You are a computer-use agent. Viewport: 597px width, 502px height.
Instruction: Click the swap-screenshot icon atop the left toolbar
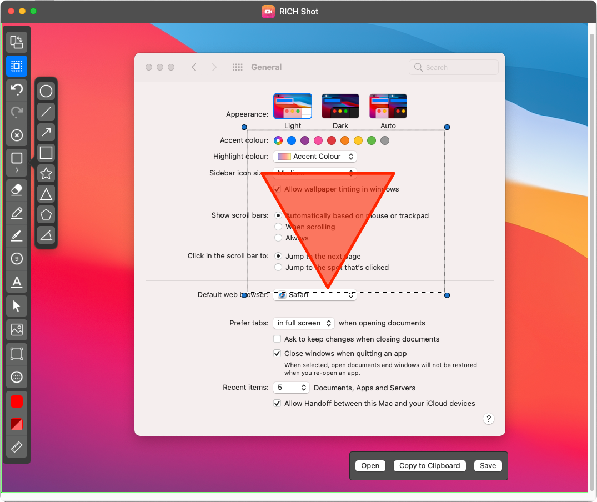[16, 42]
